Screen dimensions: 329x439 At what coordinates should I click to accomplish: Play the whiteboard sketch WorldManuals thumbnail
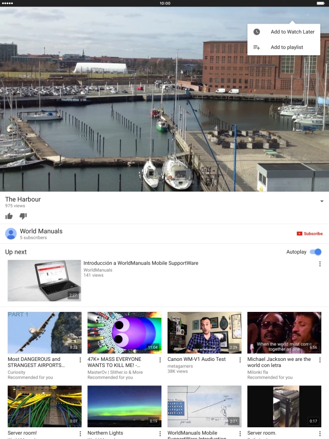coord(204,406)
